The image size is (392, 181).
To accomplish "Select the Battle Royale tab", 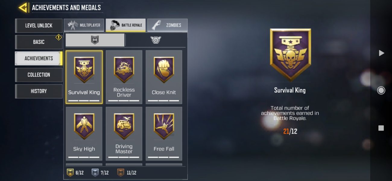I will [126, 25].
